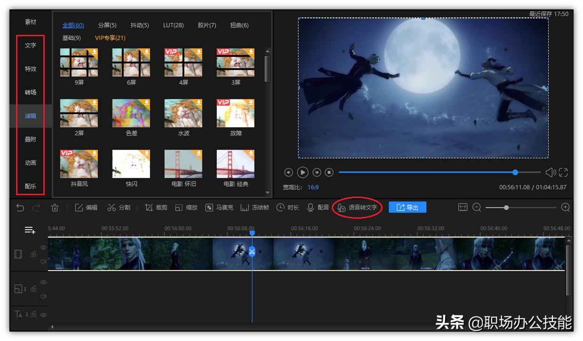
Task: Click the add-track icon above the timeline
Action: coord(30,230)
